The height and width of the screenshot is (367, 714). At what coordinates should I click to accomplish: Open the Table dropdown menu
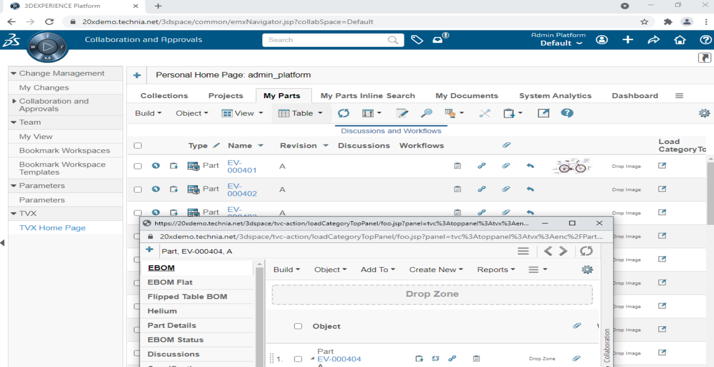tap(300, 113)
